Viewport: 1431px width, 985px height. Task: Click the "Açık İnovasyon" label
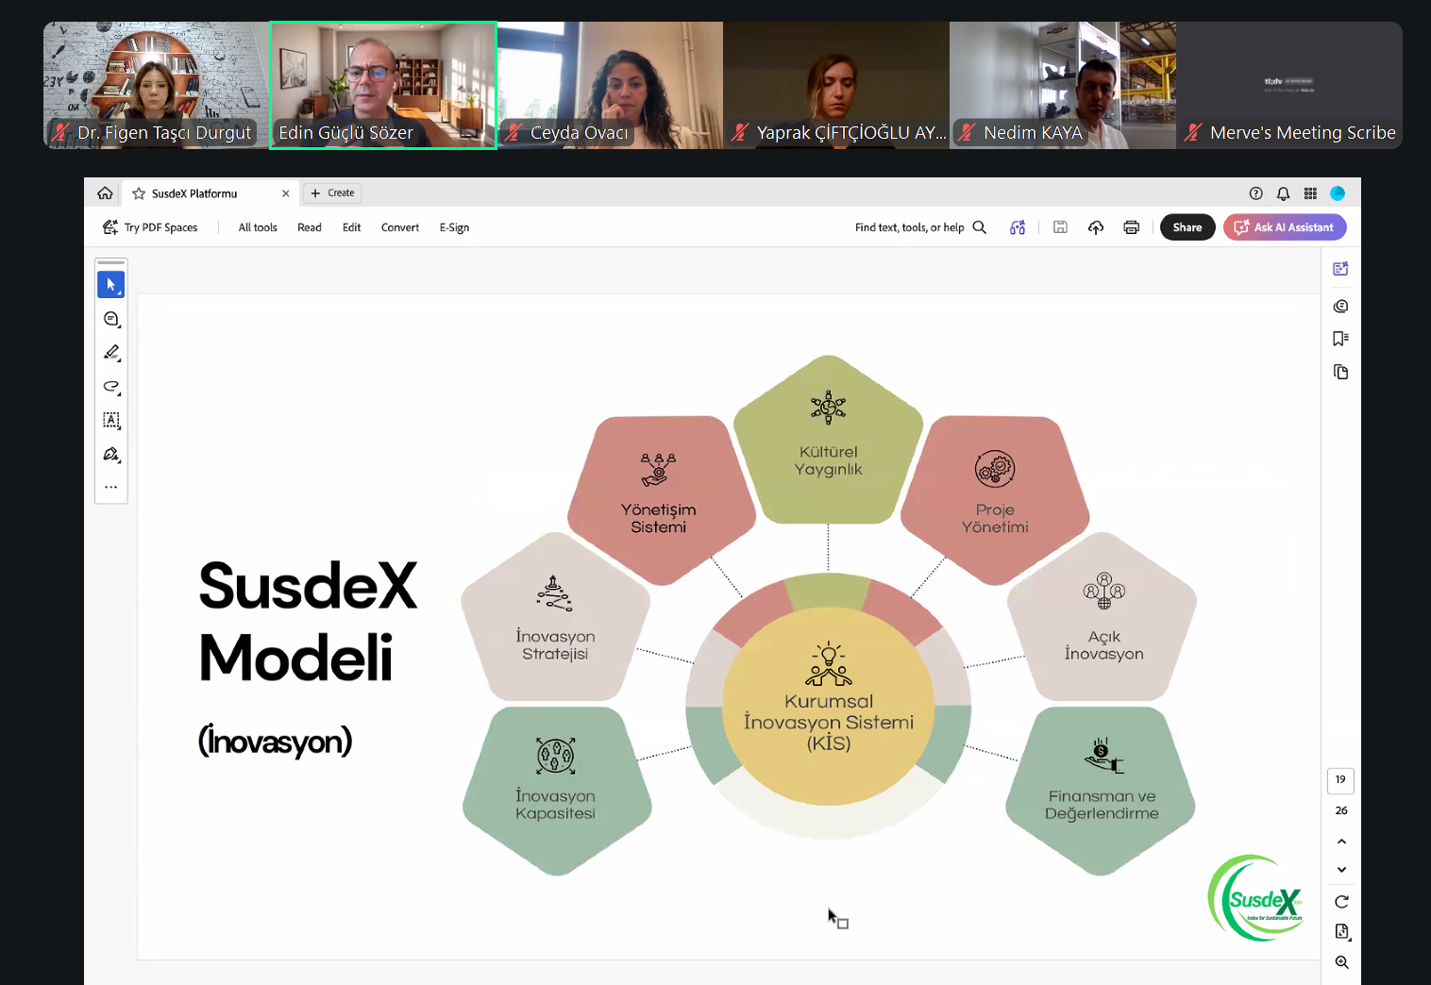click(1103, 645)
